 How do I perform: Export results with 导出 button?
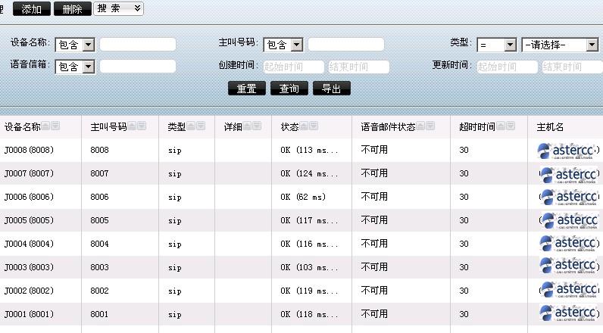point(331,89)
